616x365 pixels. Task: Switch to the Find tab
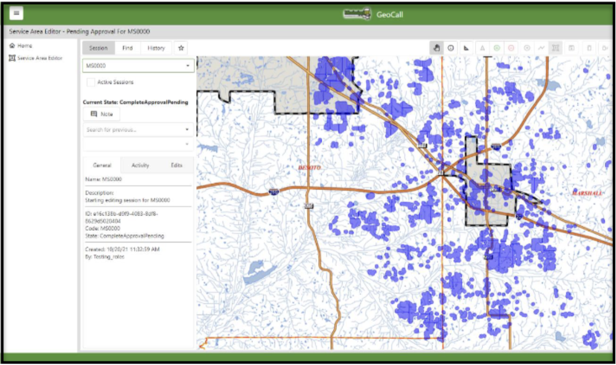tap(128, 48)
